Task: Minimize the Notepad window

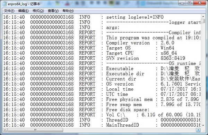Action: [x=182, y=3]
